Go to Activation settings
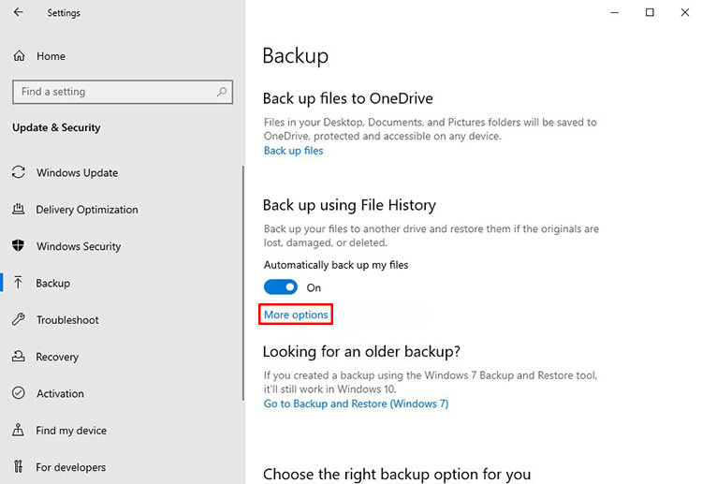This screenshot has height=484, width=702. [60, 393]
